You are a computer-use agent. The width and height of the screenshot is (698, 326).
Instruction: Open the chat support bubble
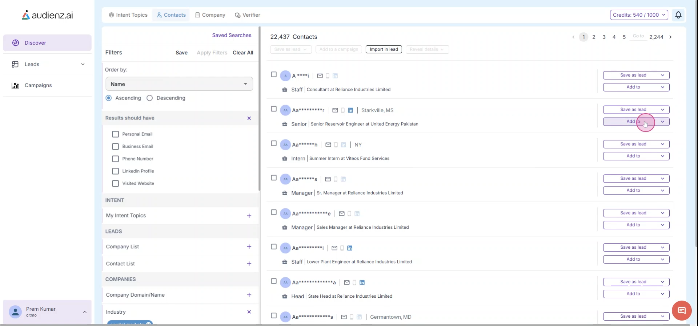[681, 310]
